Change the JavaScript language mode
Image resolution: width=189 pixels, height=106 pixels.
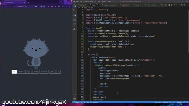[179, 102]
